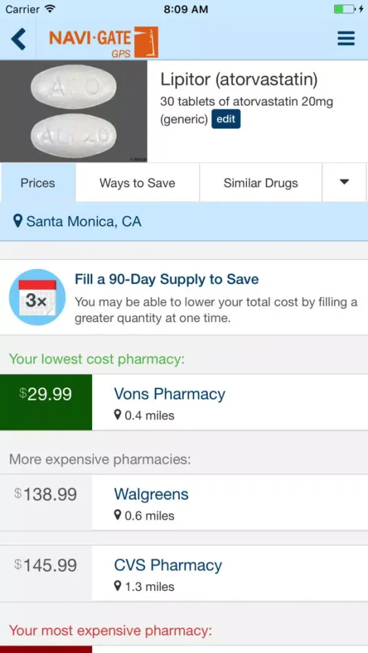Viewport: 368px width, 653px height.
Task: Tap the back arrow icon
Action: (x=18, y=39)
